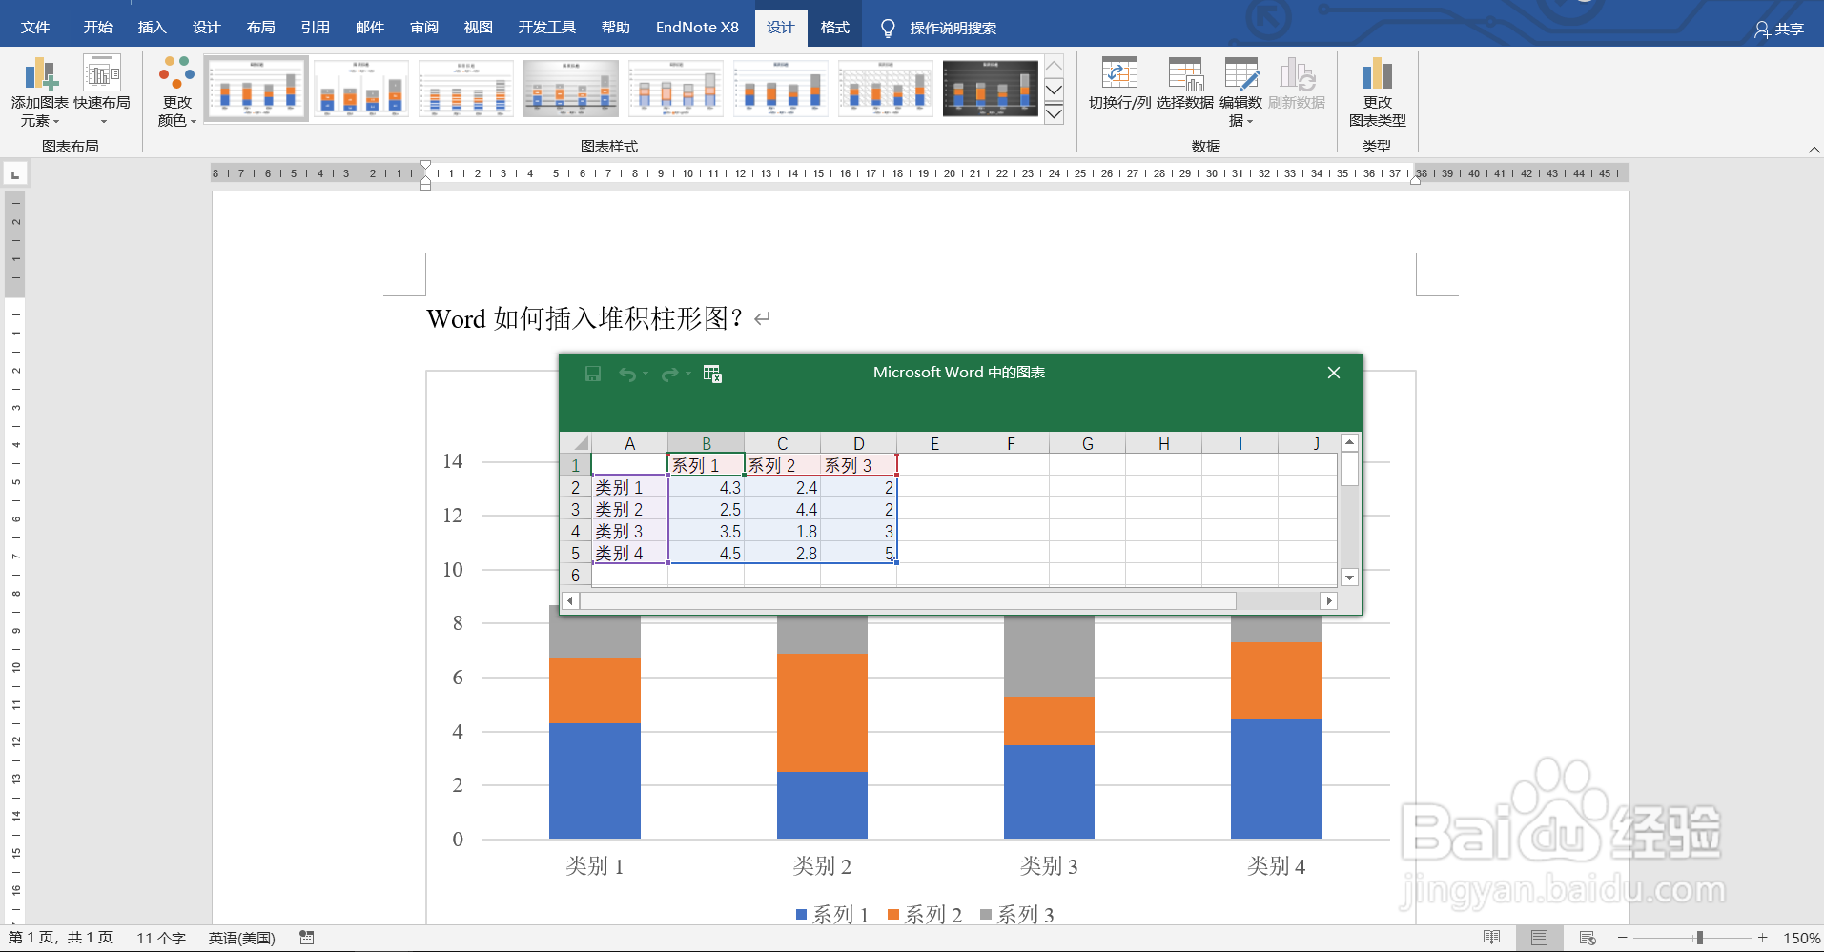Adjust the zoom slider handle

[x=1699, y=938]
